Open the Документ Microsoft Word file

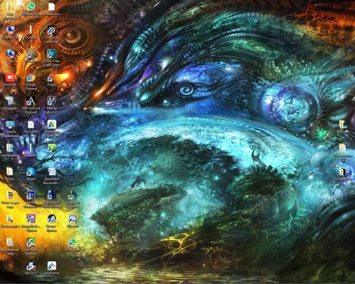tap(51, 172)
